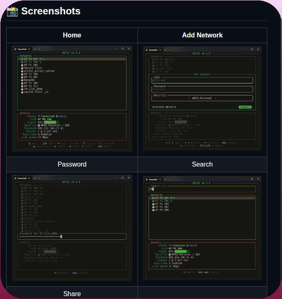Viewport: 282px width, 299px height.
Task: Click disk icon before Saved in Home screenshot details
Action: tap(57, 116)
